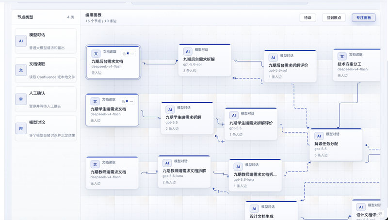Screen dimensions: 388x220
Task: Click the 九期学生端需求拆解 node title
Action: click(183, 117)
